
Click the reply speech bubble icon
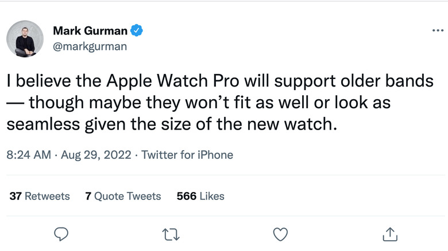(60, 233)
